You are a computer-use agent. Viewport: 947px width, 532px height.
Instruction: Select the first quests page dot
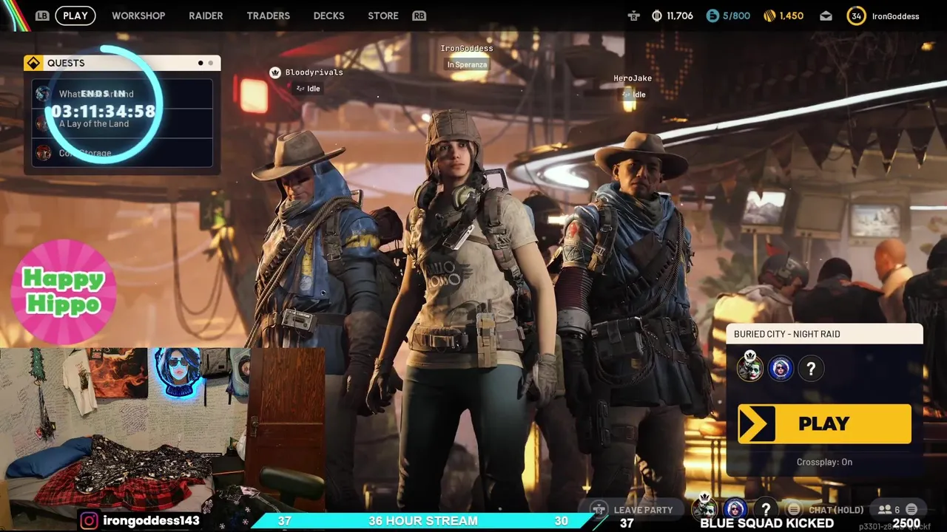coord(200,63)
